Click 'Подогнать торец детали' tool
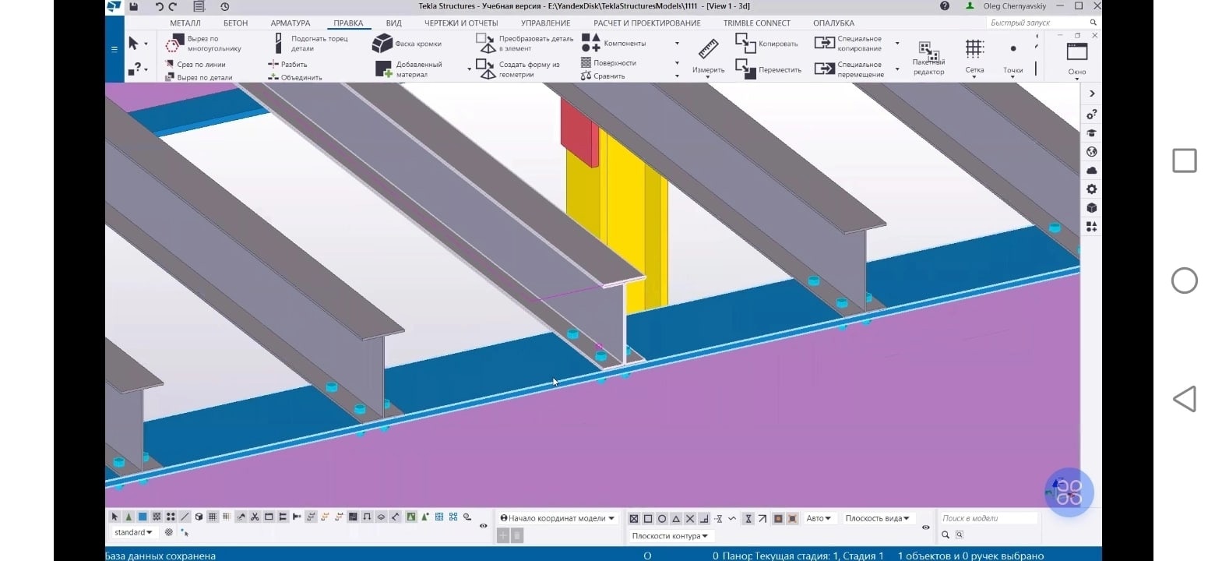The height and width of the screenshot is (561, 1215). click(311, 44)
